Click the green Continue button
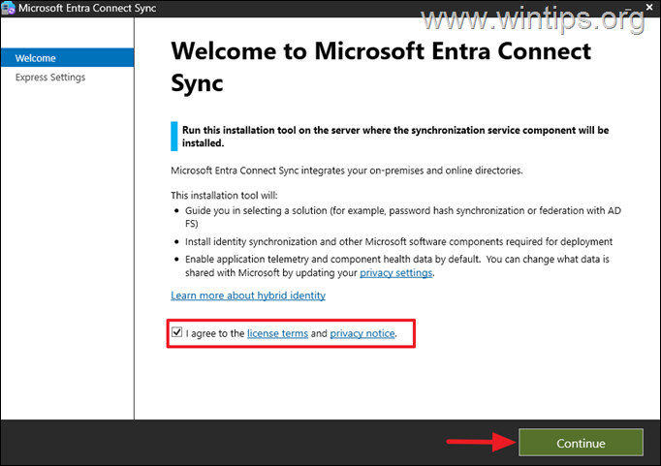The height and width of the screenshot is (466, 661). click(581, 443)
